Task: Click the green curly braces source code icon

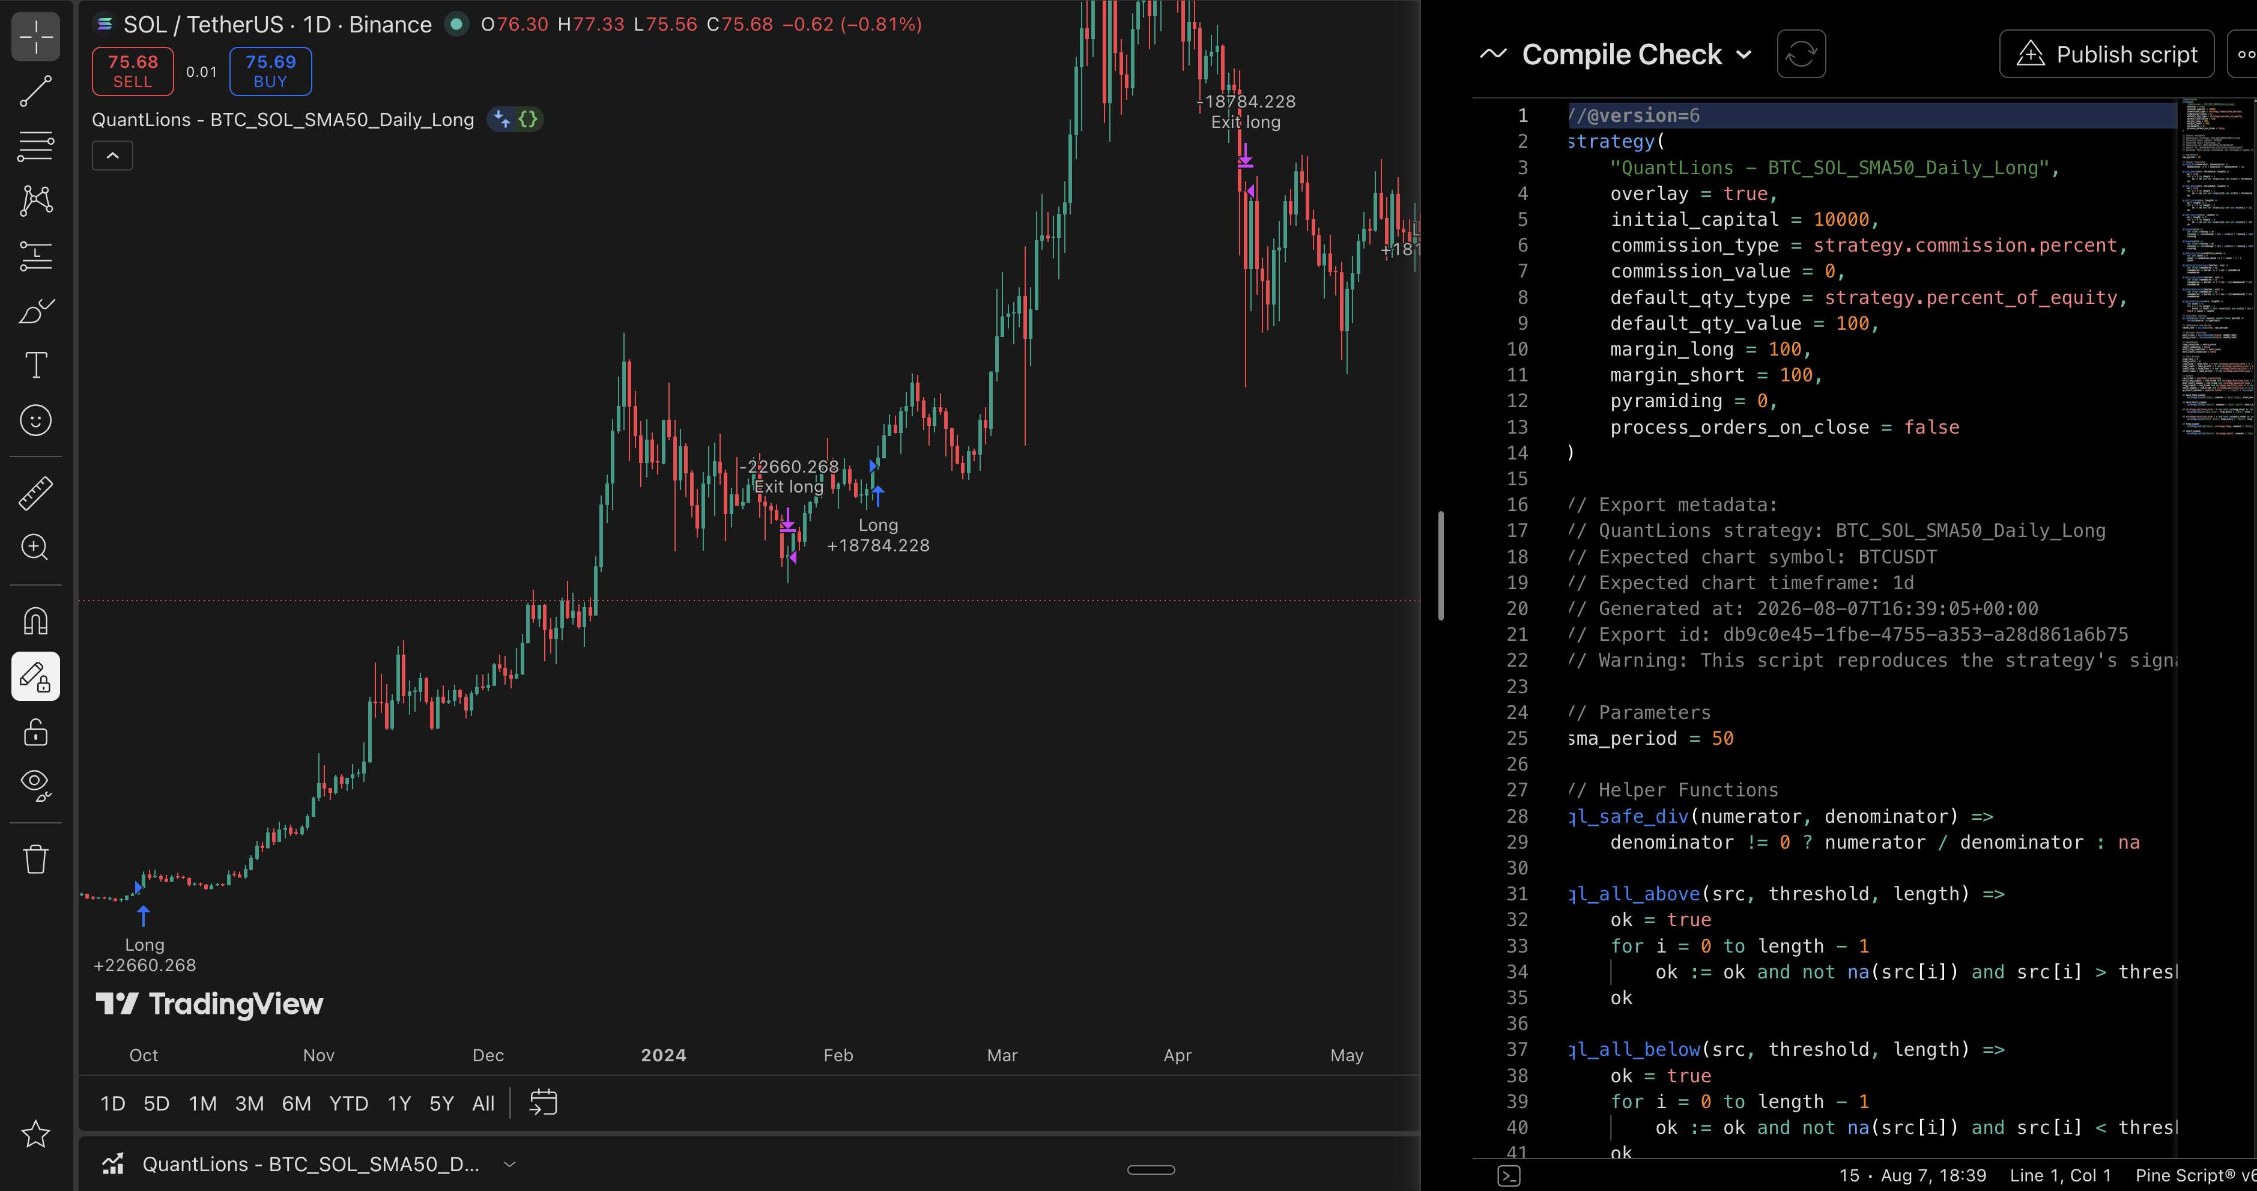Action: [527, 119]
